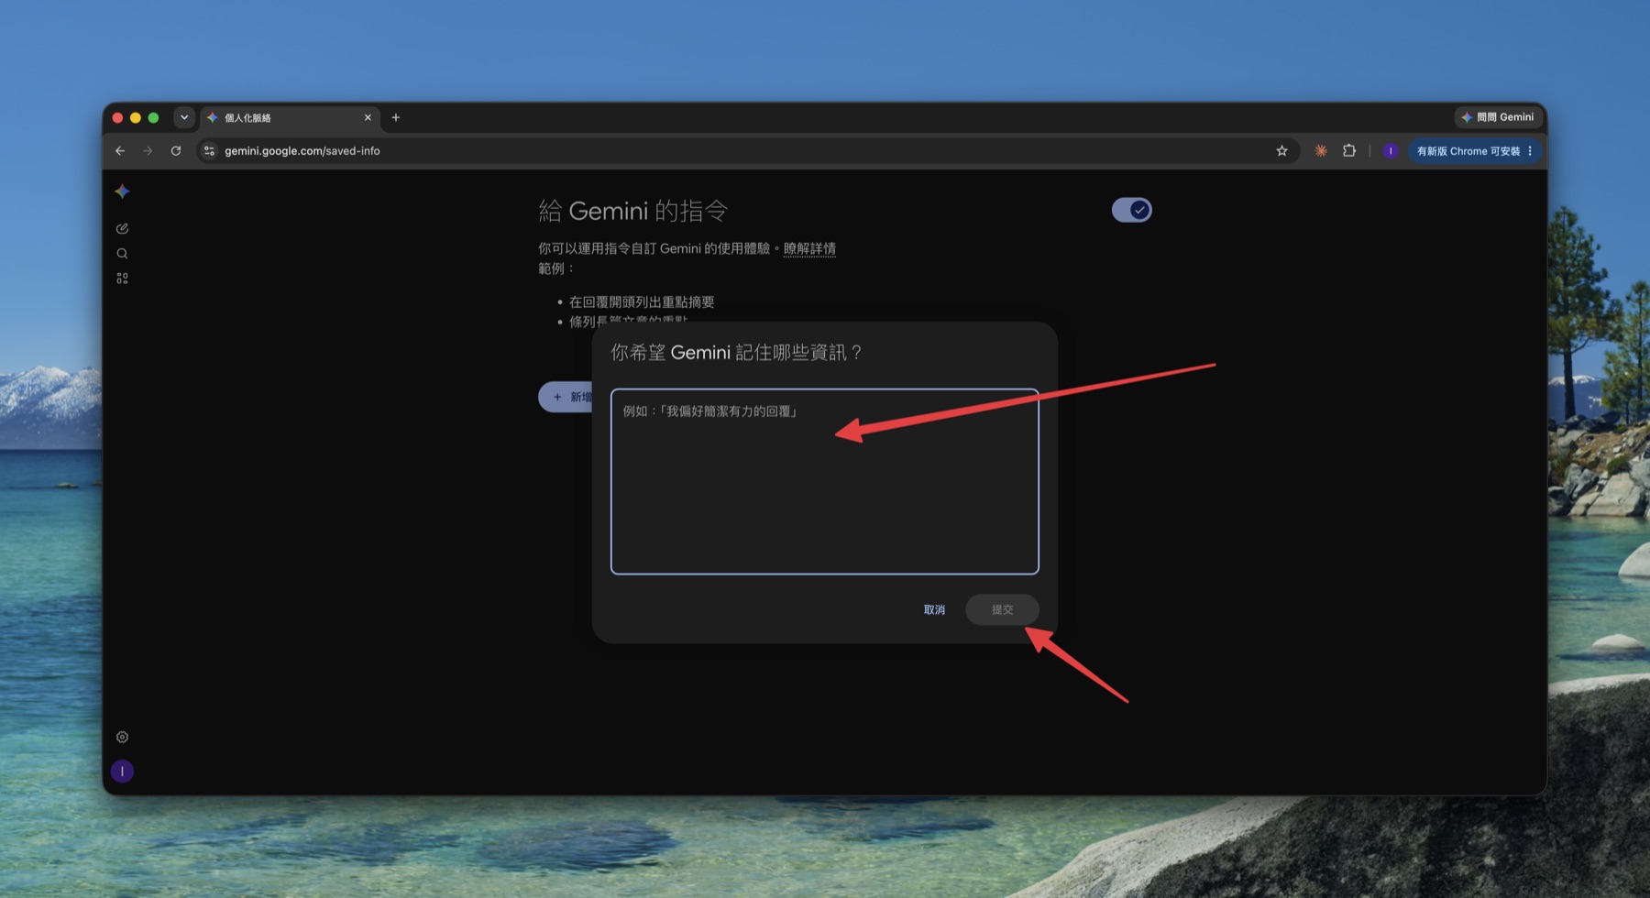This screenshot has width=1650, height=898.
Task: Go back with the browser back arrow
Action: tap(120, 151)
